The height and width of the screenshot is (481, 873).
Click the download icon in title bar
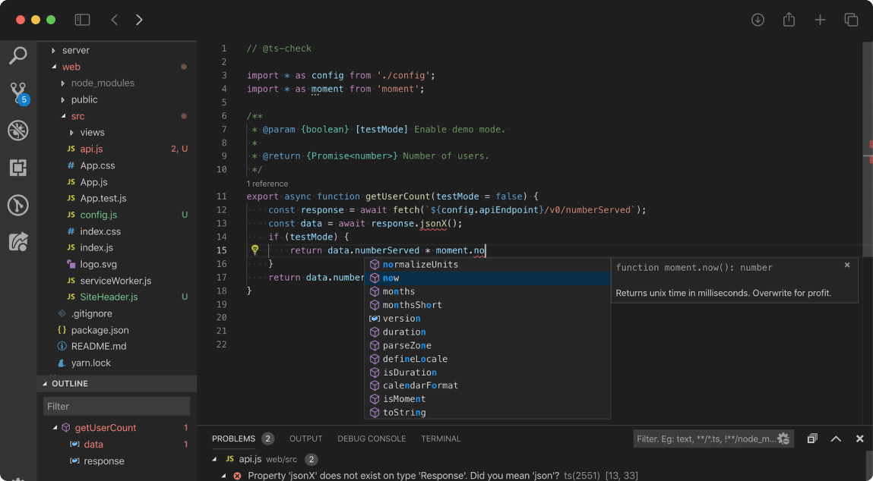(x=758, y=20)
